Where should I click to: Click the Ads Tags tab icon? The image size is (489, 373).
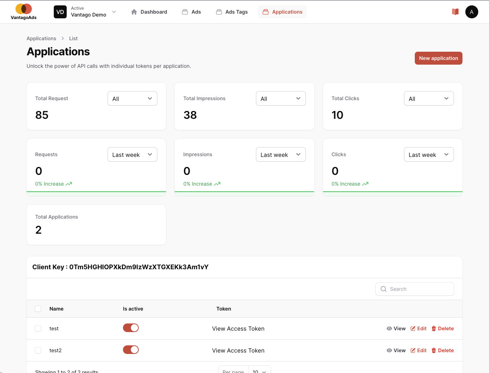coord(219,12)
